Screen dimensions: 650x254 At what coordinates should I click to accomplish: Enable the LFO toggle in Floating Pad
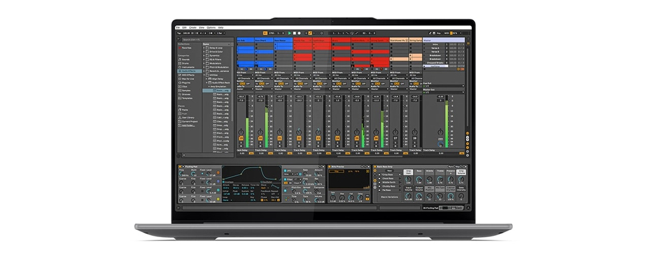coord(285,170)
